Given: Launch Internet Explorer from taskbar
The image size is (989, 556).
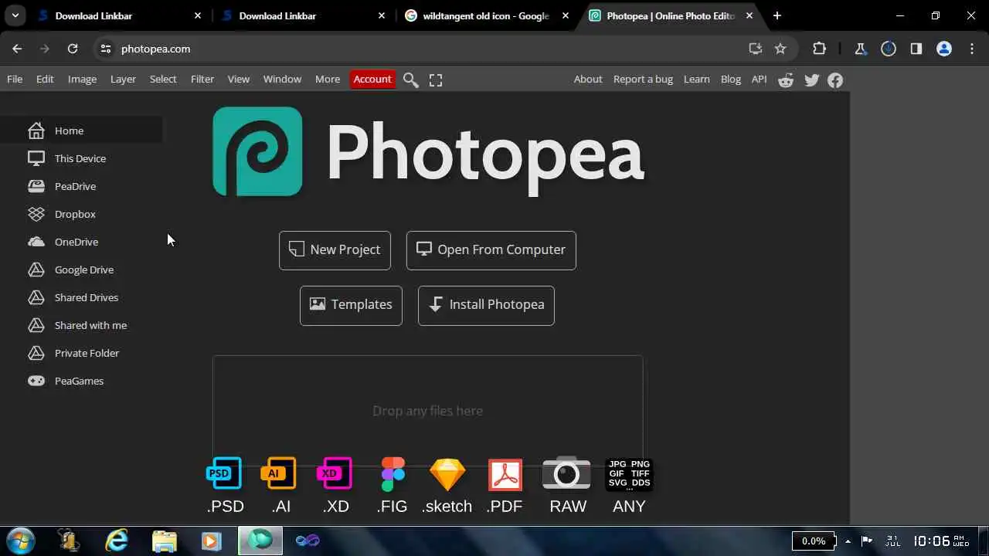Looking at the screenshot, I should point(117,541).
